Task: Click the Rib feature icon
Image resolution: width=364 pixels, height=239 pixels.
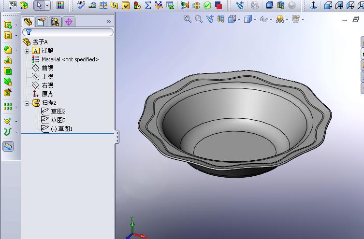Action: [x=8, y=60]
